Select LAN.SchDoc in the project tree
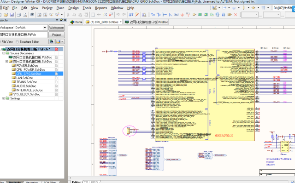 point(24,78)
